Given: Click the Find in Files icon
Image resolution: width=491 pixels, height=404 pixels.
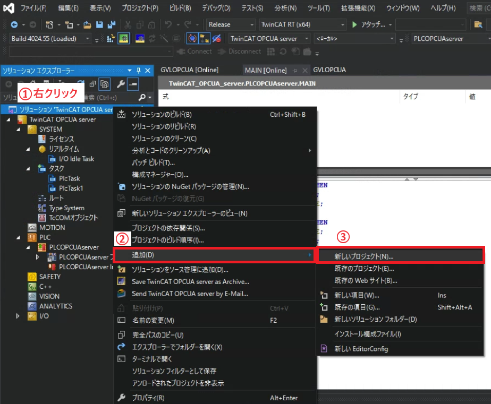Looking at the screenshot, I should click(478, 24).
